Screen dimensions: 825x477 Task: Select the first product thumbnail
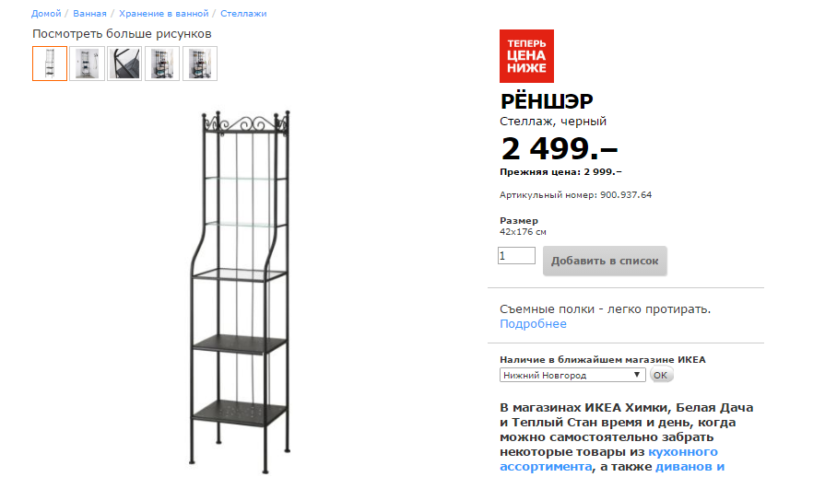tap(49, 64)
